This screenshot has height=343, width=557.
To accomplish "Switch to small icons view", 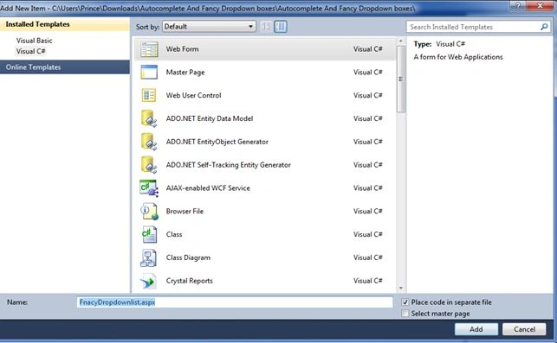I will click(266, 27).
